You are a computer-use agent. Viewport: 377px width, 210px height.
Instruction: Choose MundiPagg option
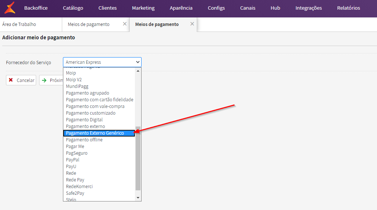[x=99, y=86]
